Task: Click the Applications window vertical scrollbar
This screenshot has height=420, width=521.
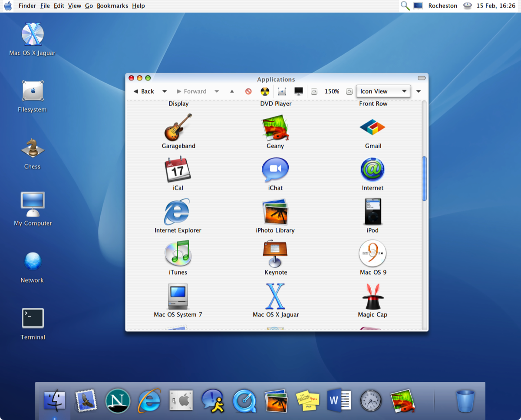Action: tap(424, 178)
